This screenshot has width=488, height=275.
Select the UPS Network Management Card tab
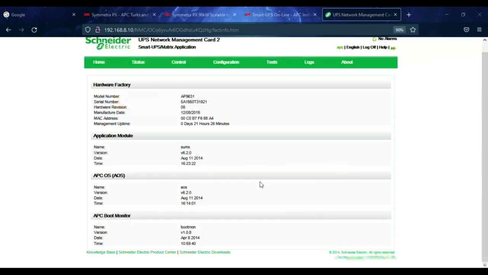(x=361, y=15)
